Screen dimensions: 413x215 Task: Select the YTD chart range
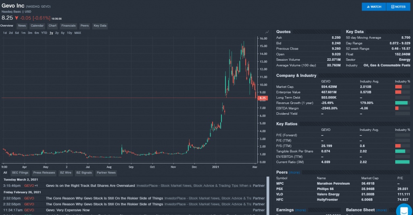[x=44, y=33]
